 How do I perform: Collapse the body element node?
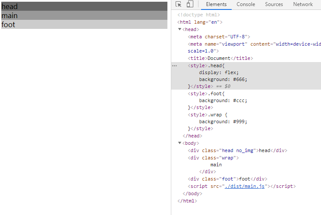point(179,143)
